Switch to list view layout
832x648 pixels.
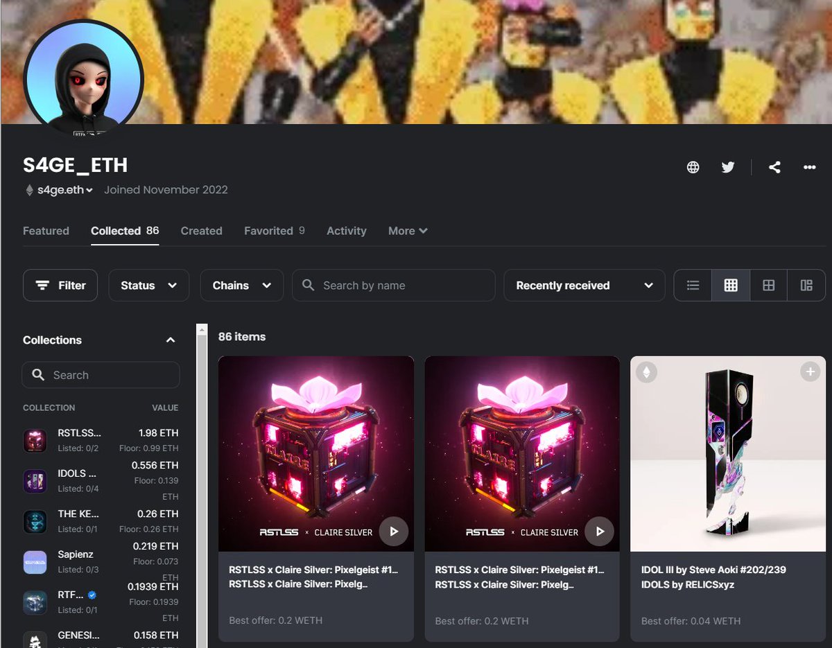693,285
